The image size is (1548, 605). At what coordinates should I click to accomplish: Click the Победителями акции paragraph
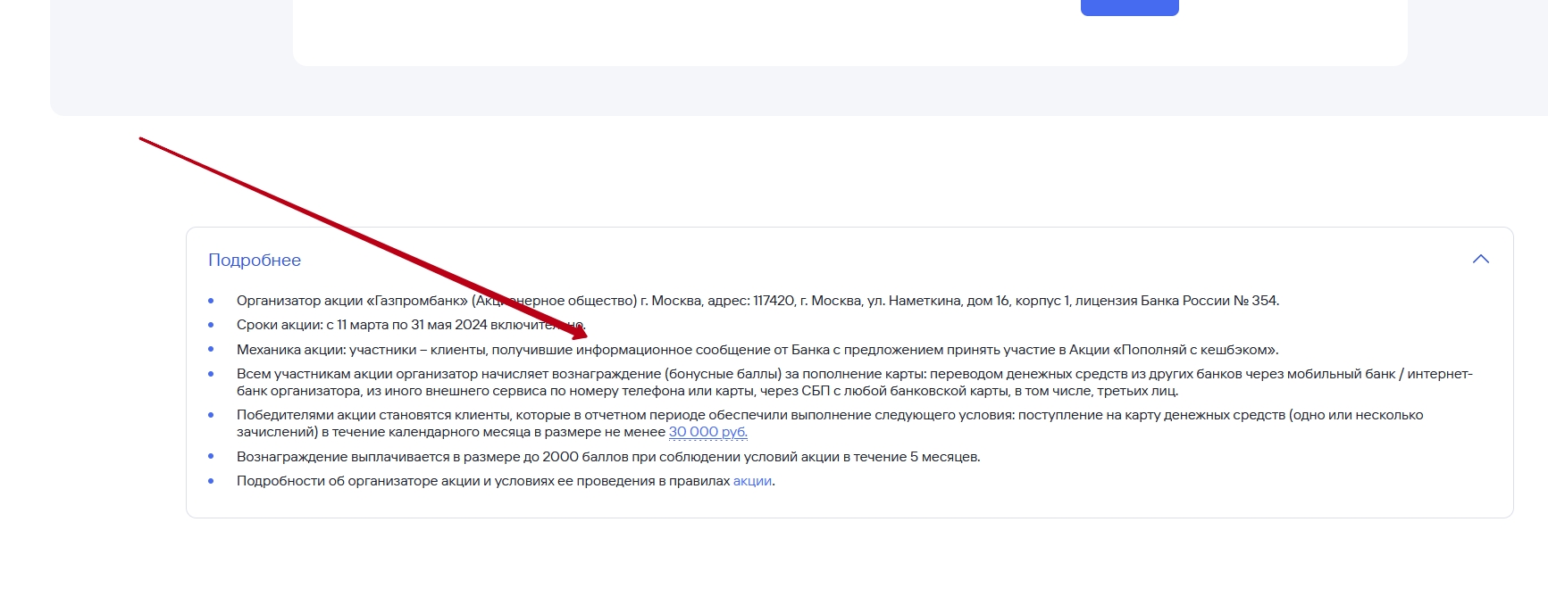tap(829, 423)
